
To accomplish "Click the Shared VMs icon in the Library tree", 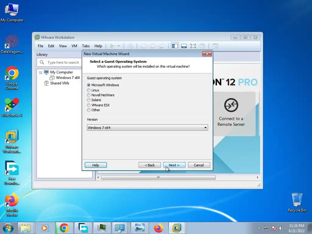I will click(46, 83).
